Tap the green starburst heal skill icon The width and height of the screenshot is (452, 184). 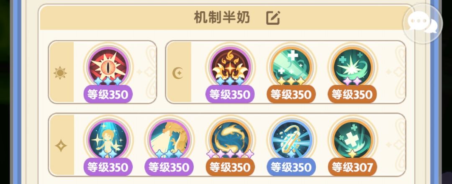(x=352, y=67)
